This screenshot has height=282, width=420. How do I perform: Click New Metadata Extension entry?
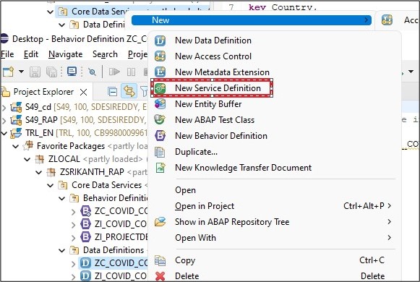(x=222, y=72)
